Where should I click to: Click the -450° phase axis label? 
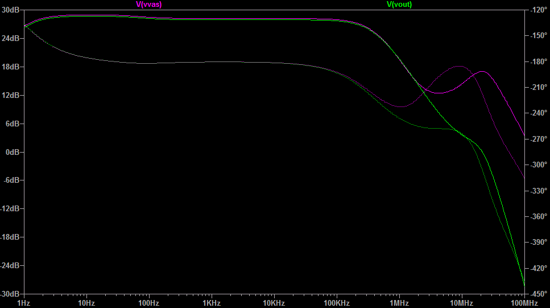[x=538, y=294]
